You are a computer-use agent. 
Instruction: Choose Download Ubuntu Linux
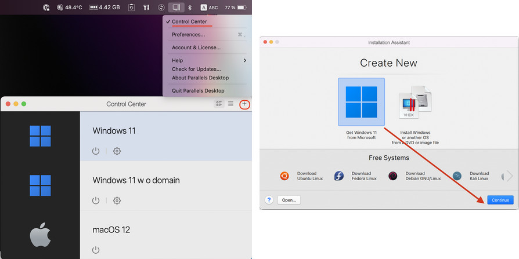[x=301, y=176]
